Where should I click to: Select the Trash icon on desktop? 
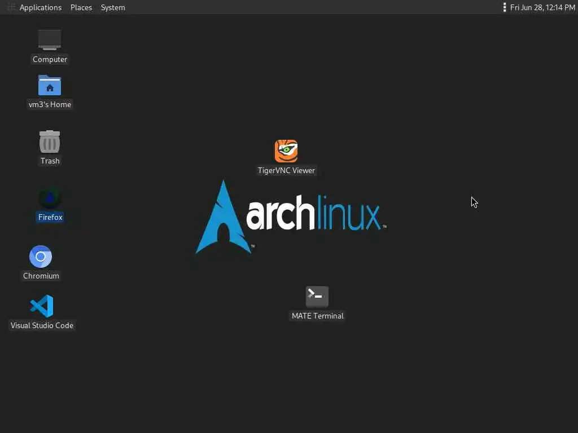[50, 142]
